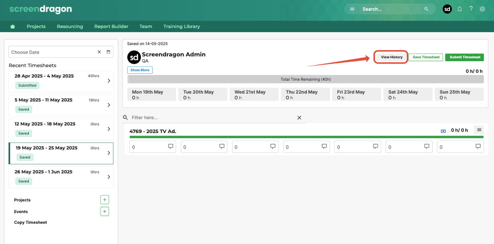Open the calendar picker icon
This screenshot has height=244, width=494.
[108, 52]
